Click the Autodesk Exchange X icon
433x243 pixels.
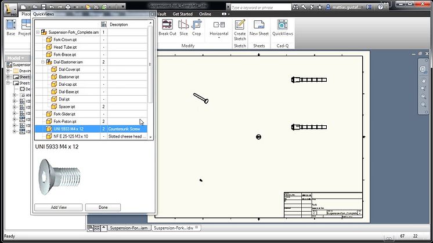click(x=369, y=7)
